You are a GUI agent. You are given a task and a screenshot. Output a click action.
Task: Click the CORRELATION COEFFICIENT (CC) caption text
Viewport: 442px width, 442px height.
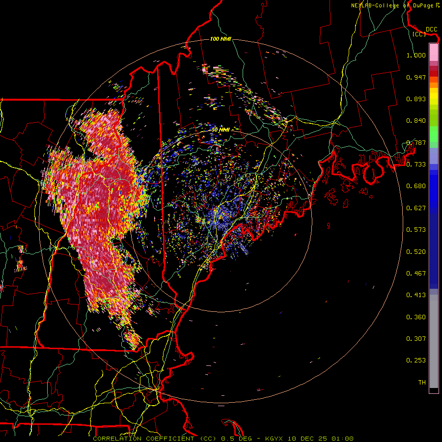155,439
